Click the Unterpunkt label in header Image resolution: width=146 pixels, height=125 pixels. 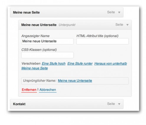tap(67, 25)
